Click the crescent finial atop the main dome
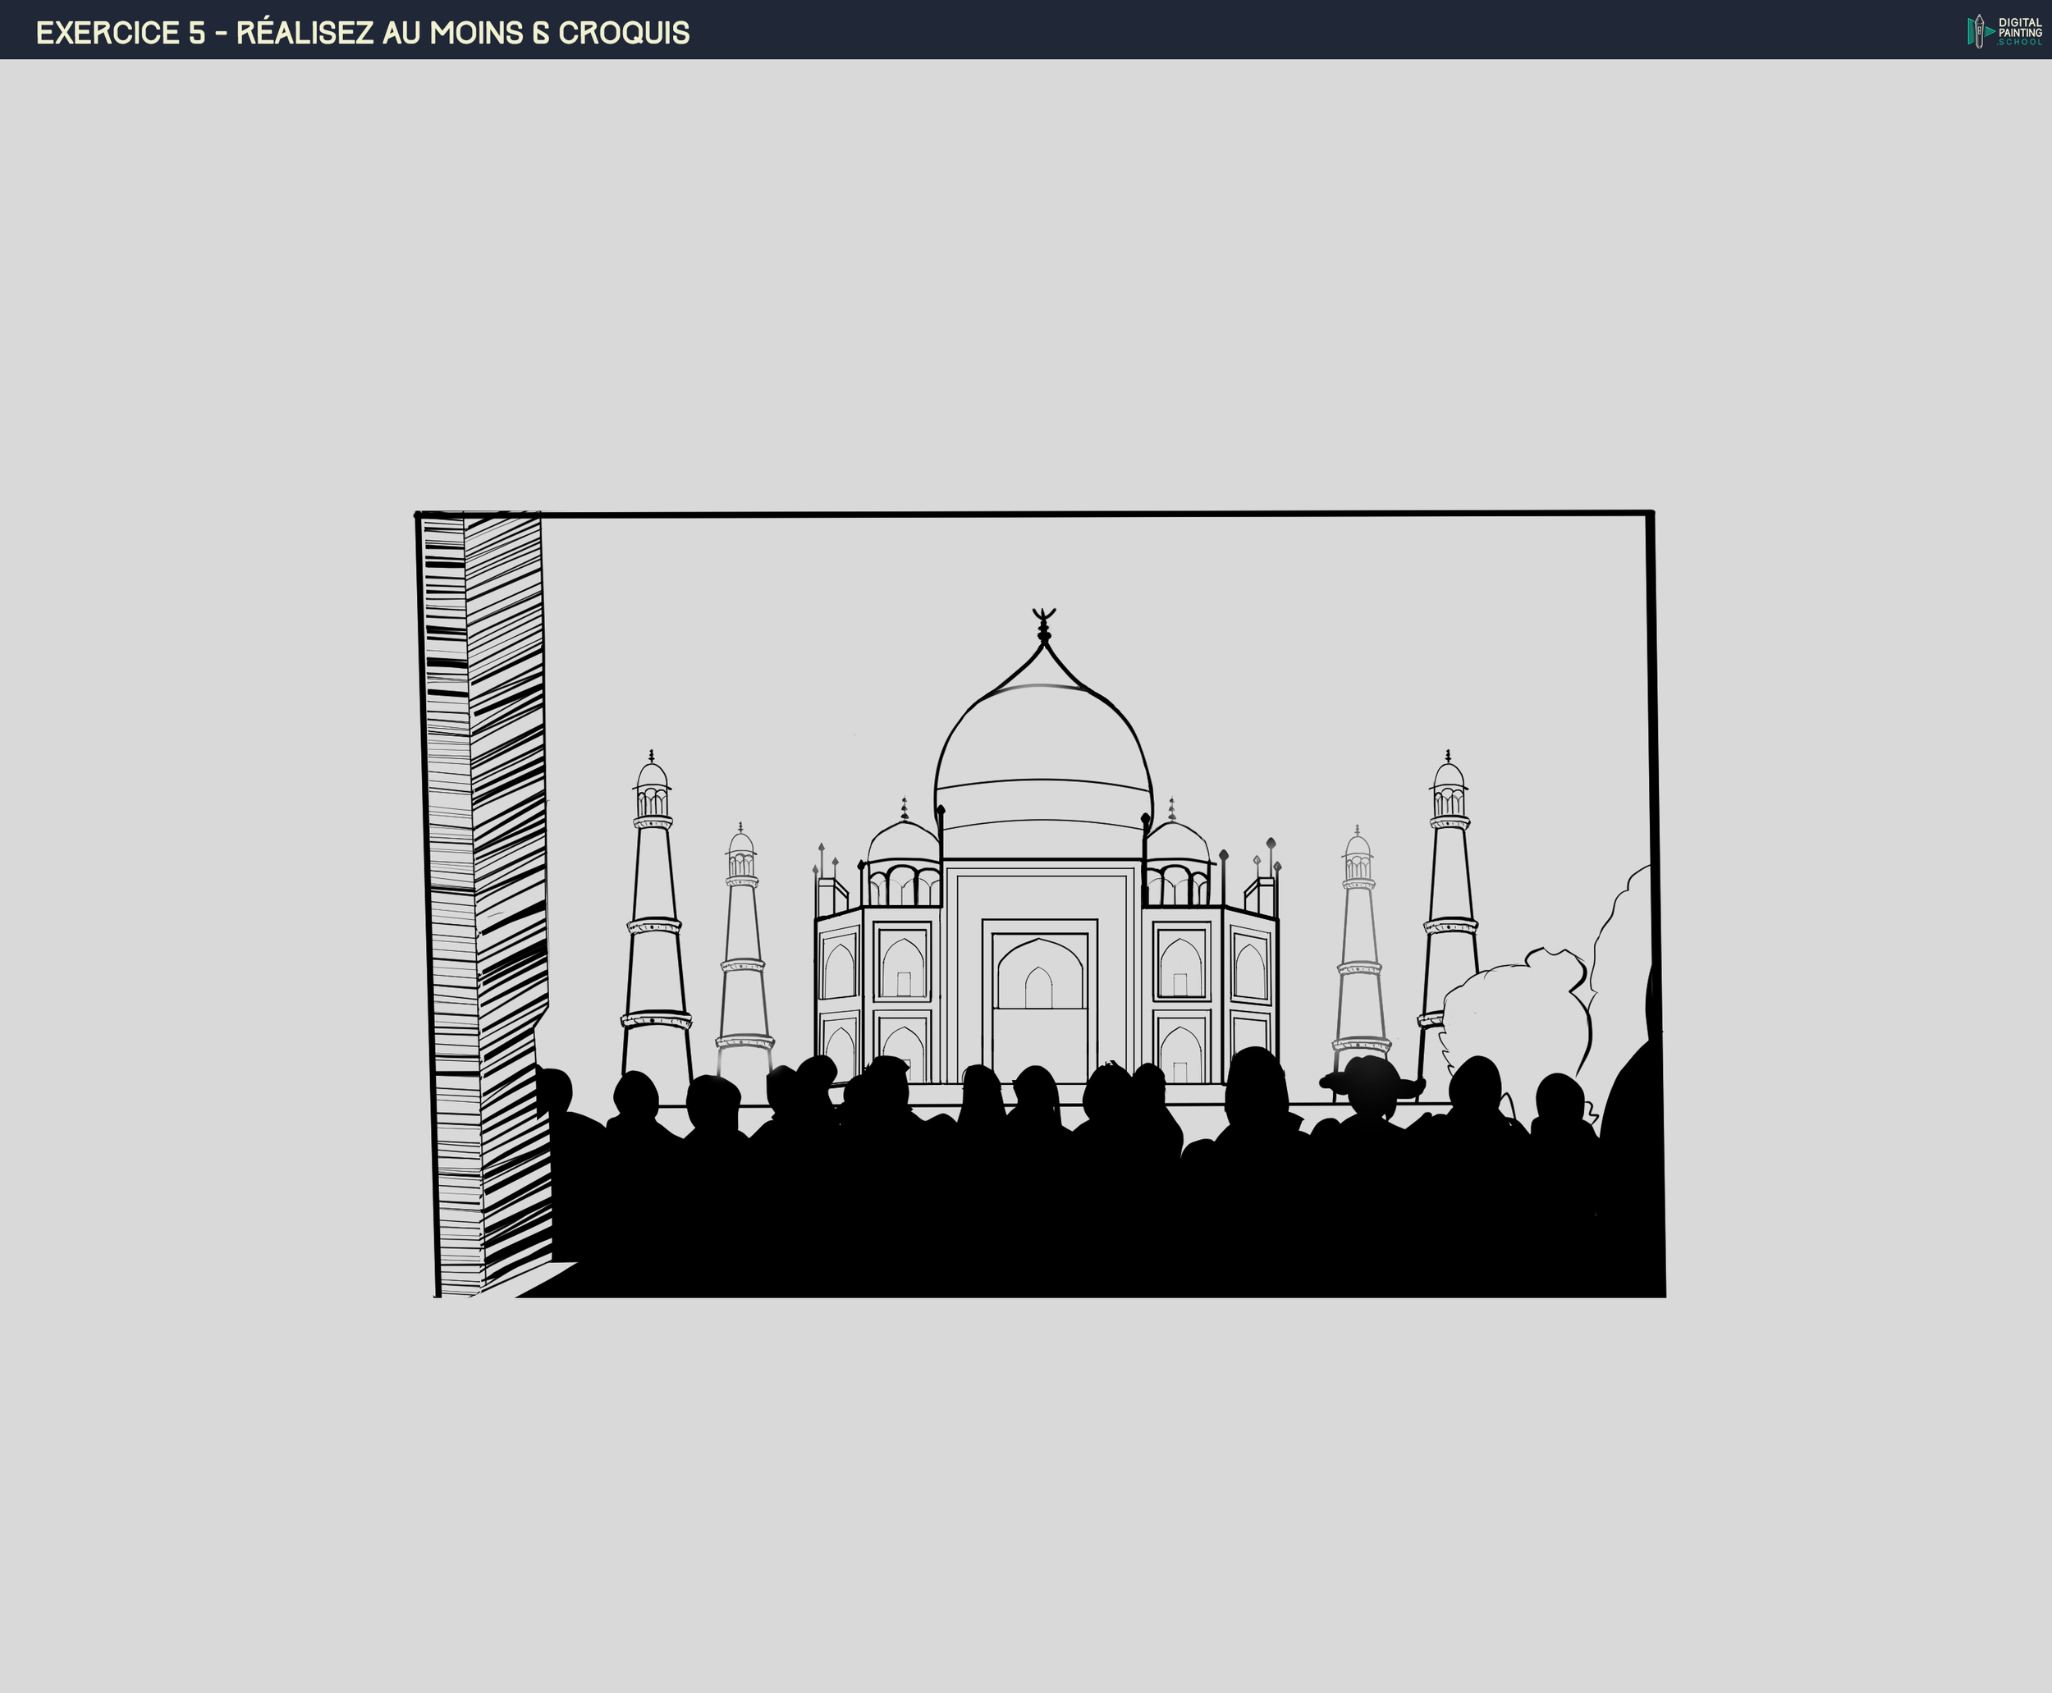2052x1693 pixels. coord(1043,616)
